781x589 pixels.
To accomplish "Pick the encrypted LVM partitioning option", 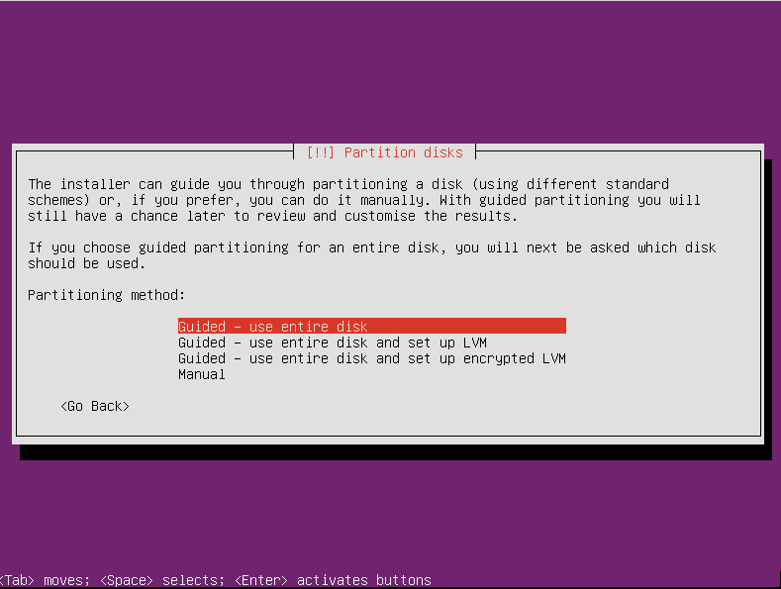I will click(x=371, y=358).
